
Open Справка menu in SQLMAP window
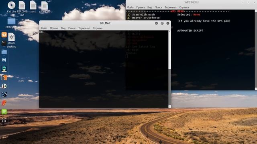(x=98, y=28)
